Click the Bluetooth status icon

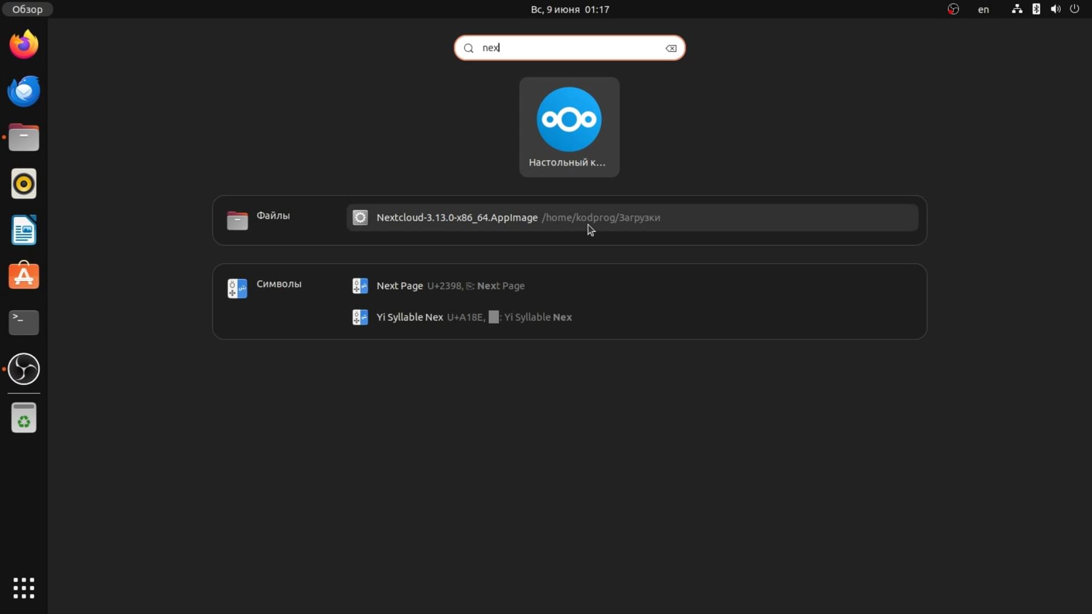point(1036,9)
